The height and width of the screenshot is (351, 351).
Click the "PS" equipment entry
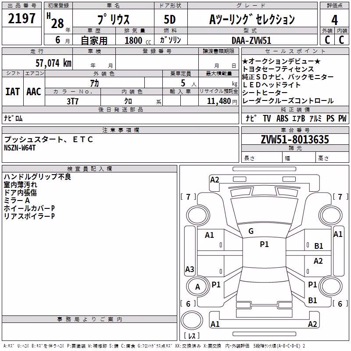tap(330, 118)
